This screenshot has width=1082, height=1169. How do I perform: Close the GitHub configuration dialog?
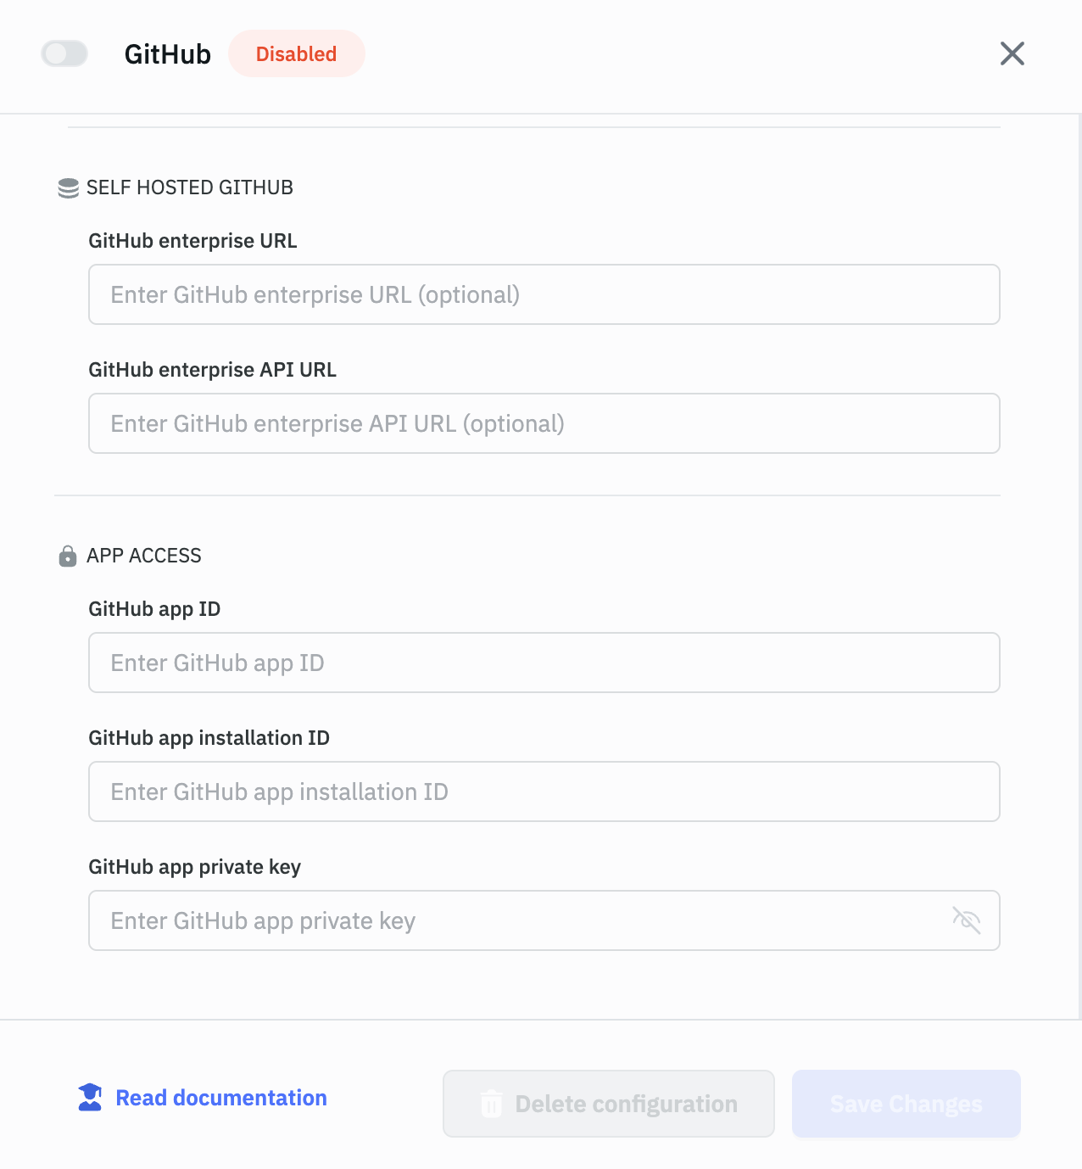click(x=1012, y=53)
